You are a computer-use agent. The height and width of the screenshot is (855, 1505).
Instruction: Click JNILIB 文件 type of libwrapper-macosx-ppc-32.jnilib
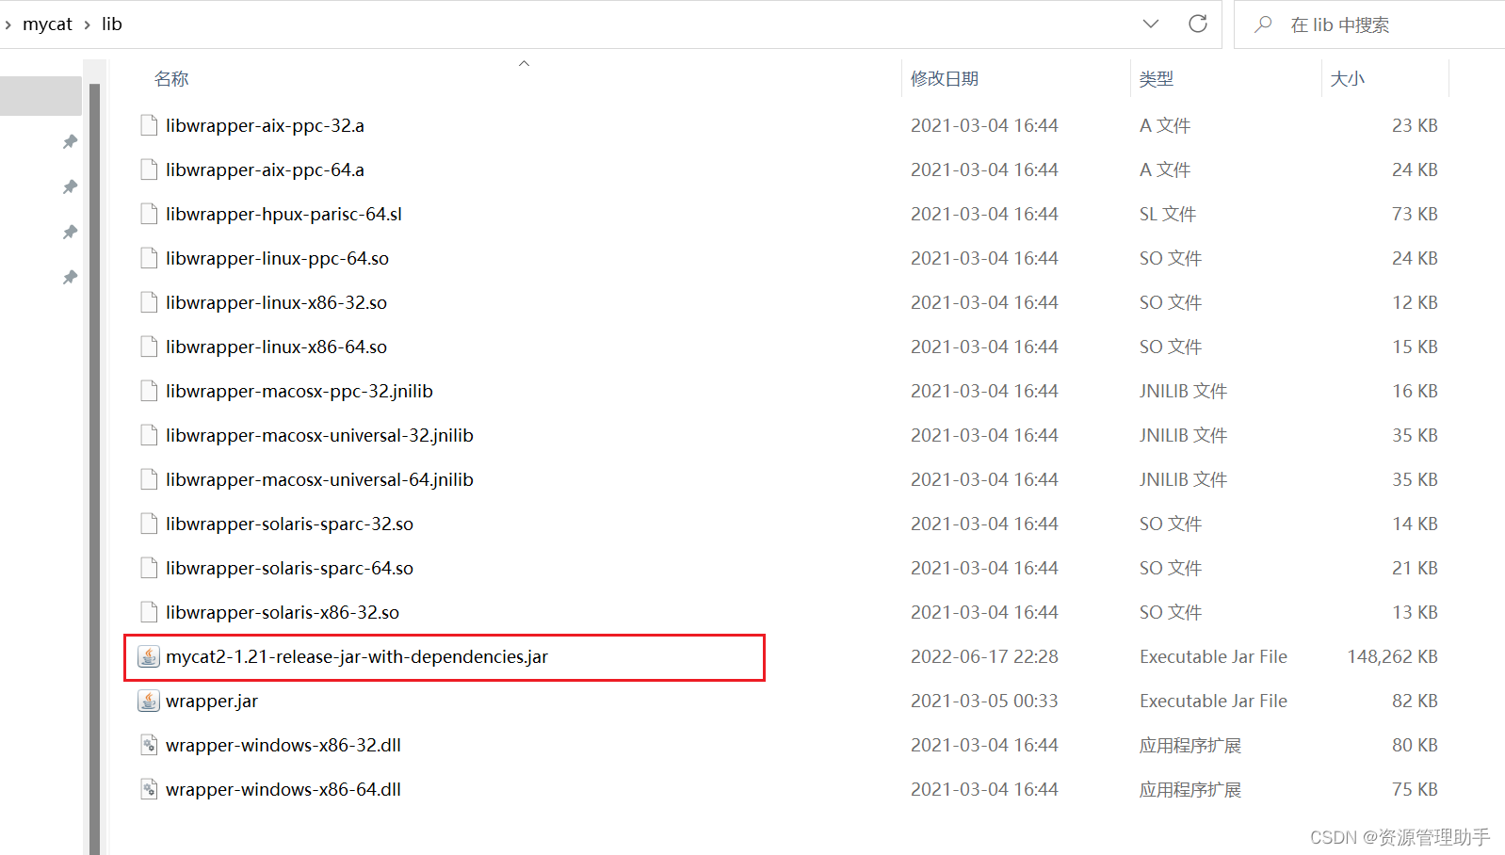(x=1183, y=391)
